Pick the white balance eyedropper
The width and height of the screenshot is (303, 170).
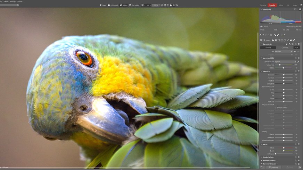(298, 62)
